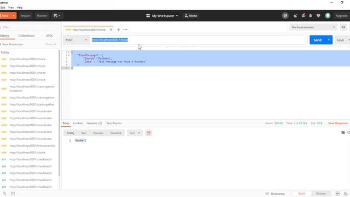The height and width of the screenshot is (197, 350).
Task: Click the Find and Replace icon
Action: pos(4,194)
